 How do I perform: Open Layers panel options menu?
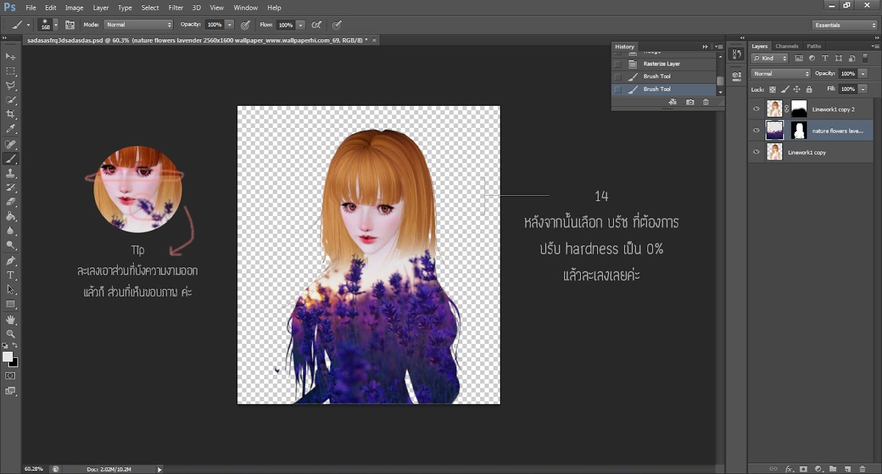point(875,46)
